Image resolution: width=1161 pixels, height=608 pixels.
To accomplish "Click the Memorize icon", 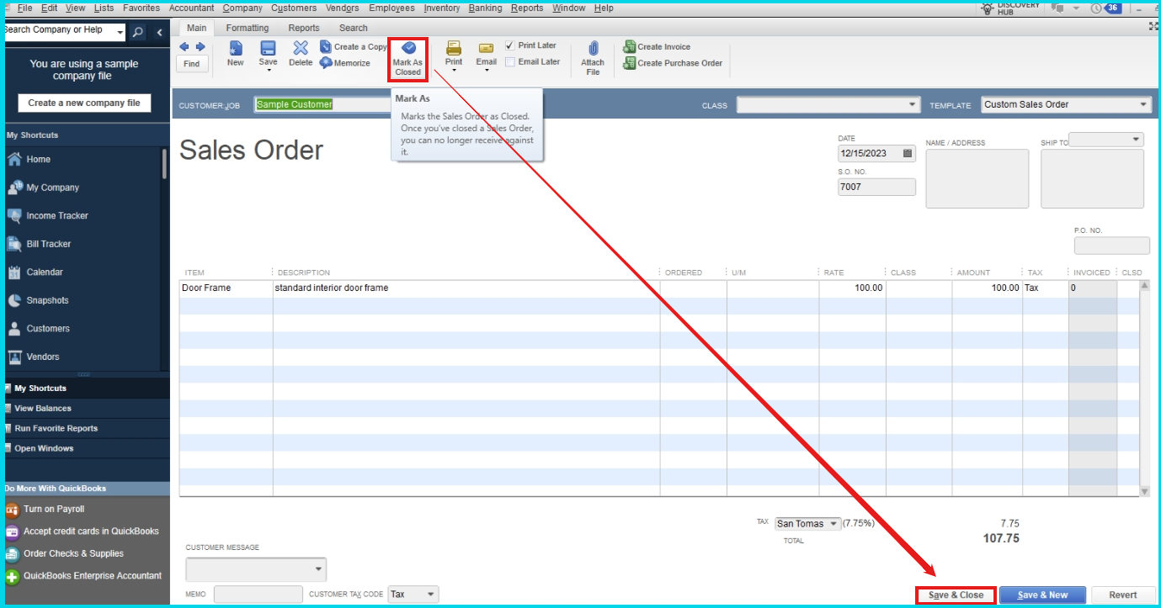I will pos(326,63).
